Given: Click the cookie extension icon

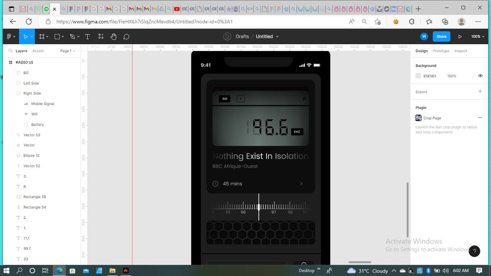Looking at the screenshot, I should coord(396,22).
